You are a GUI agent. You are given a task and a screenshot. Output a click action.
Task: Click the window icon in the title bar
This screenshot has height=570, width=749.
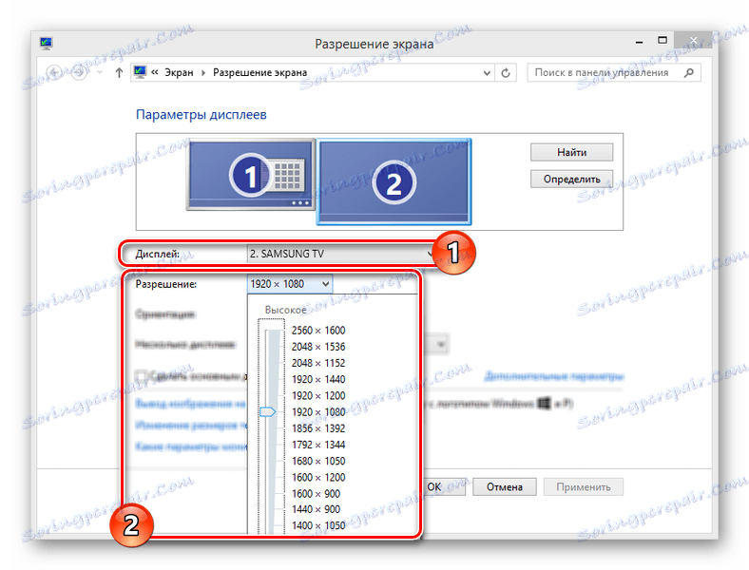(47, 44)
